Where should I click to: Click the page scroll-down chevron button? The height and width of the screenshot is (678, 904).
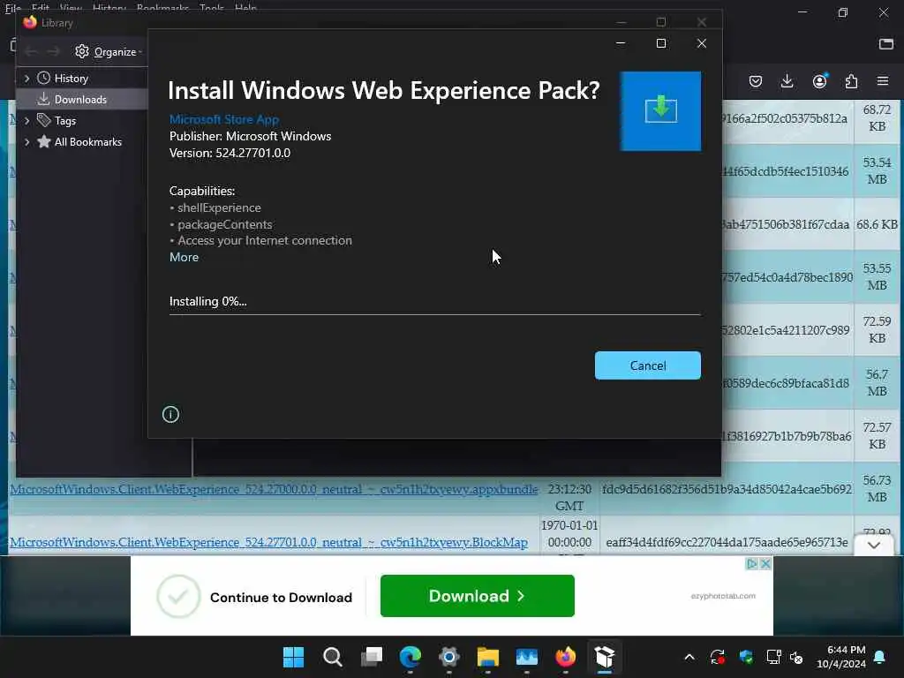[x=873, y=546]
